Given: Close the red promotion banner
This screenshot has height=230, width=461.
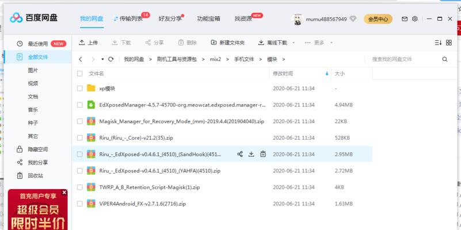Looking at the screenshot, I should pyautogui.click(x=64, y=193).
